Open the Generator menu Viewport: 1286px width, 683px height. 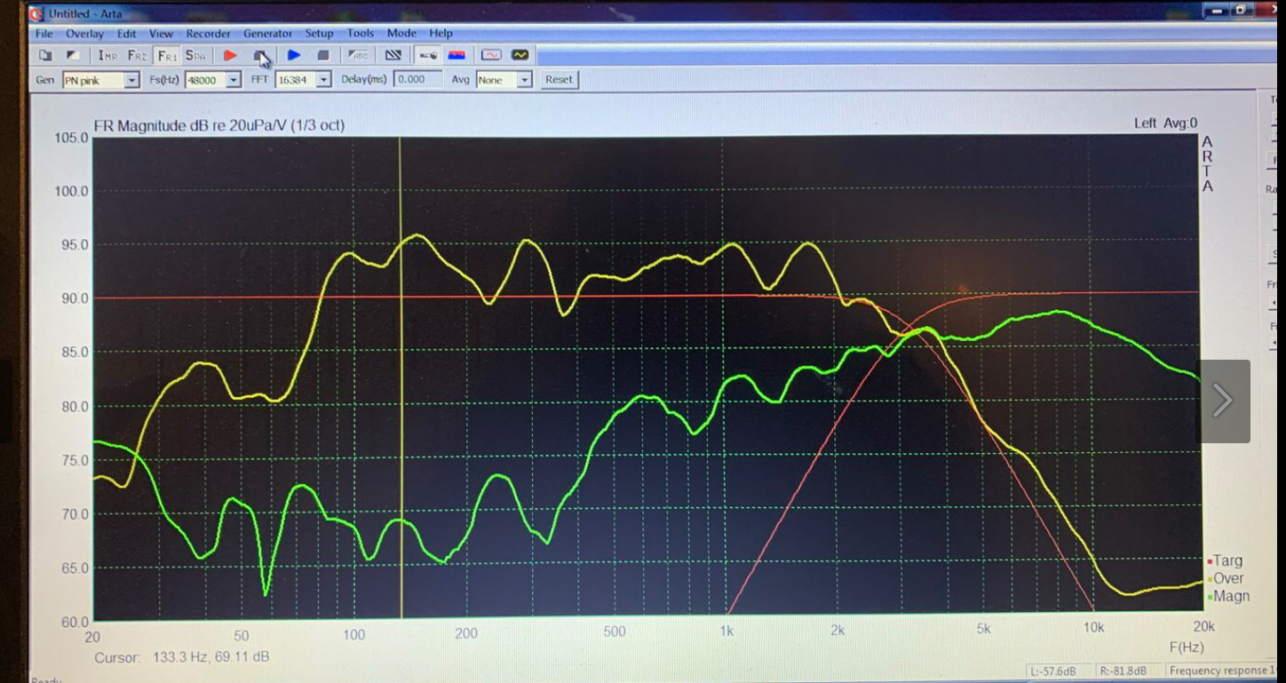(268, 34)
